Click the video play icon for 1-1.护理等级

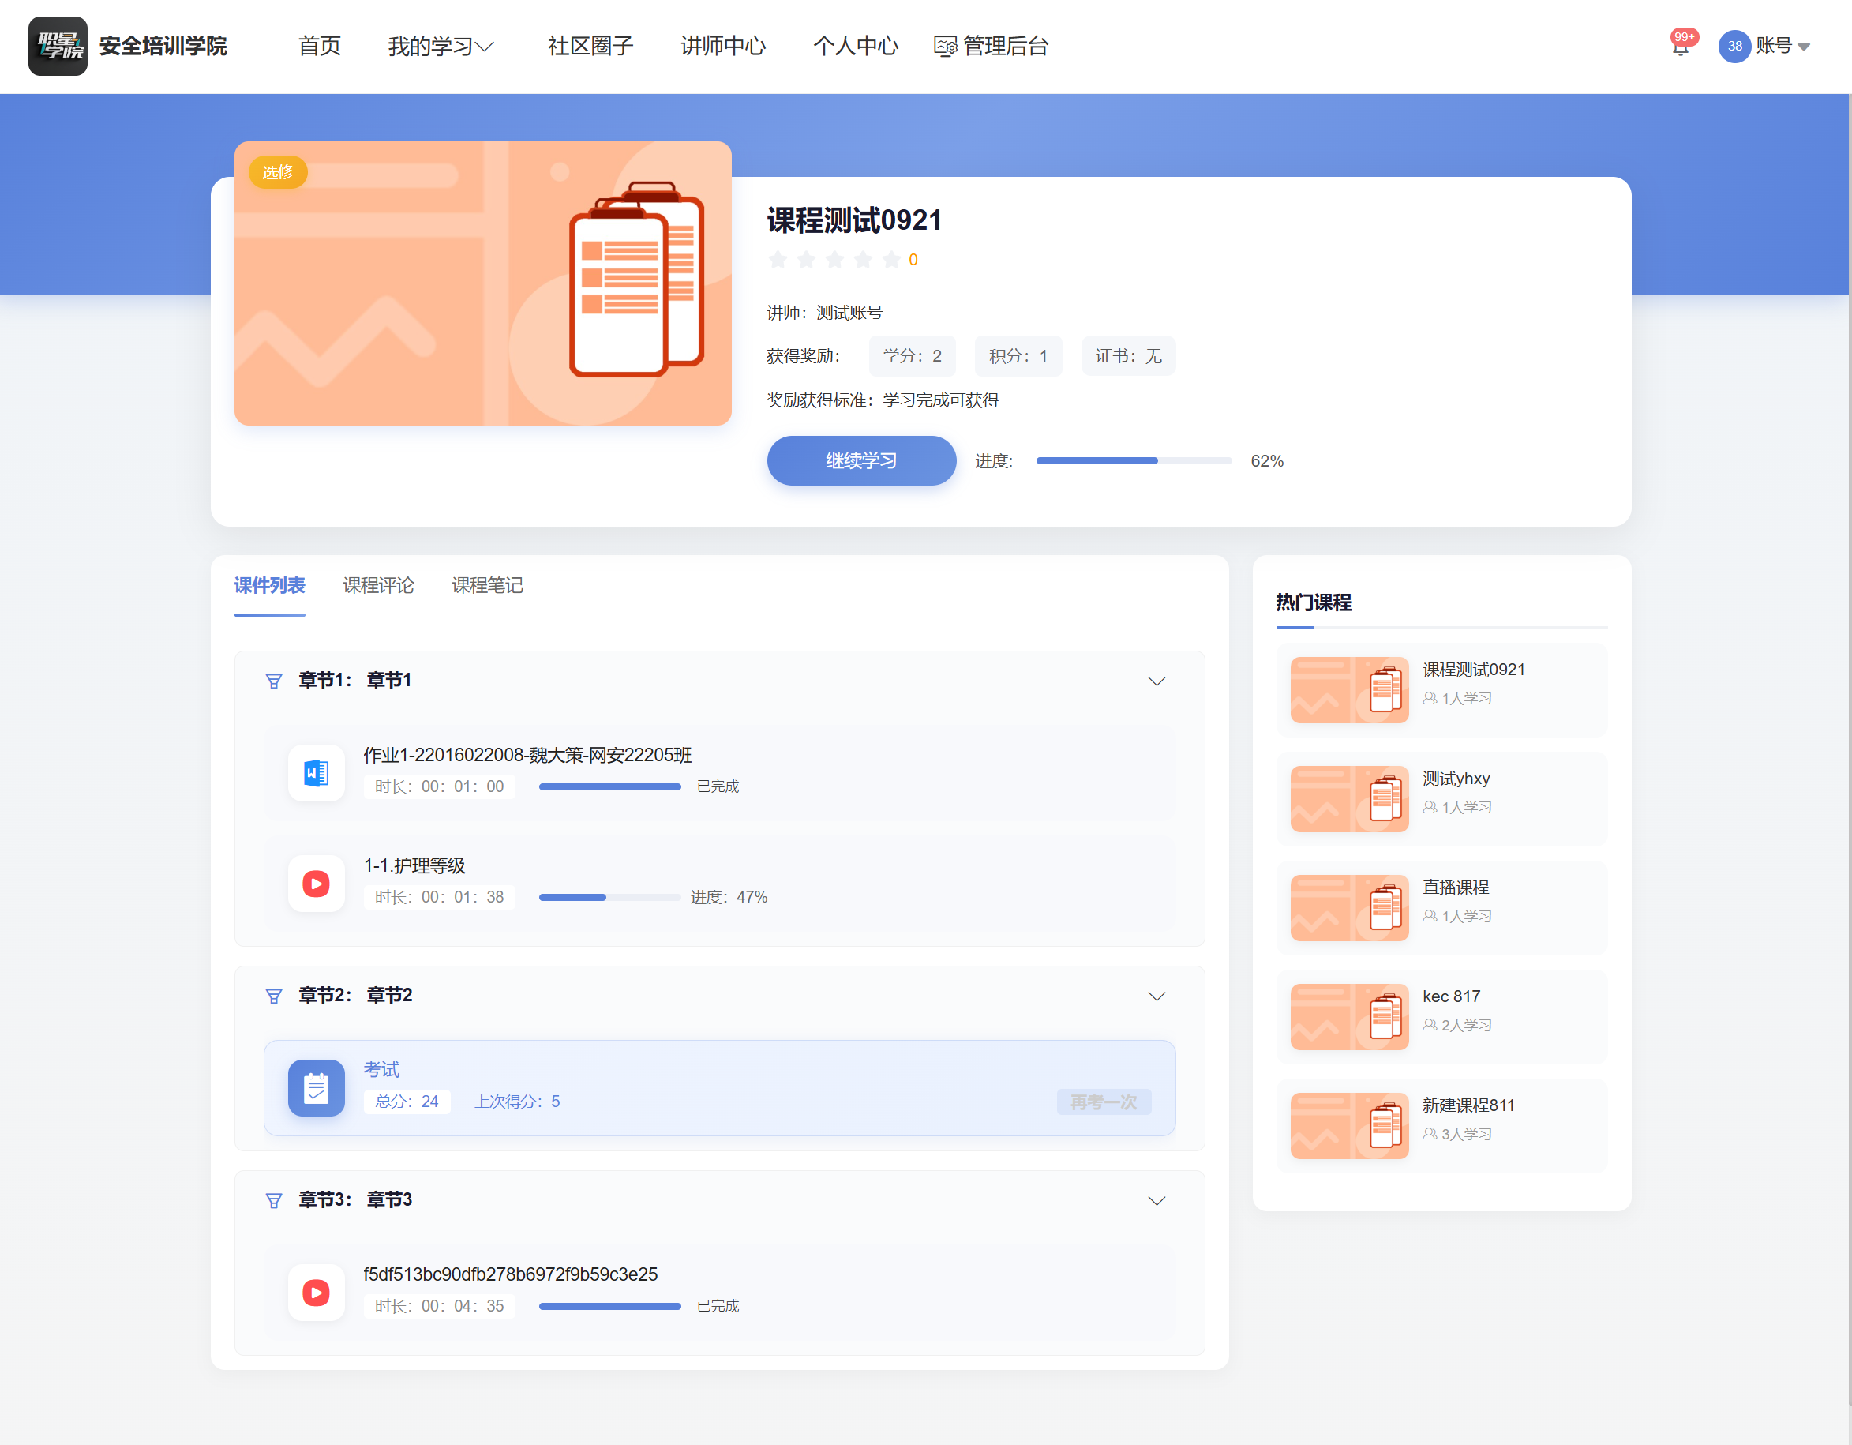coord(317,884)
